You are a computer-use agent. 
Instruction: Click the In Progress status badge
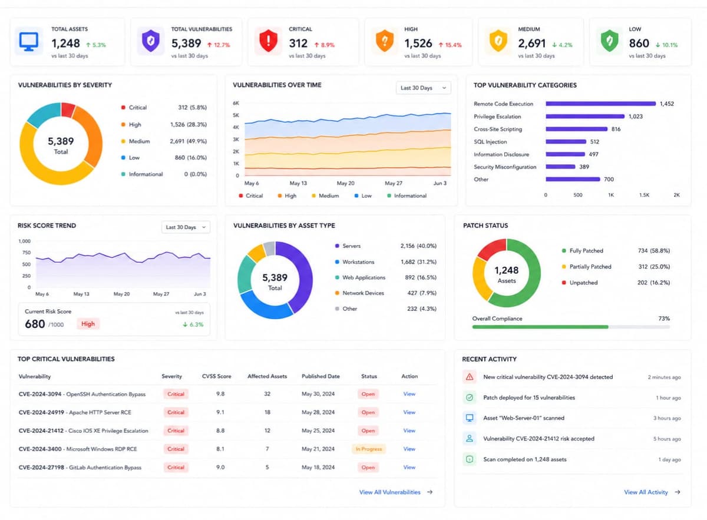[369, 449]
